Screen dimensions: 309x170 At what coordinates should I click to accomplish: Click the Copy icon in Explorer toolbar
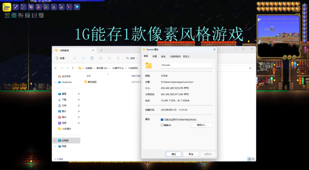coord(83,58)
